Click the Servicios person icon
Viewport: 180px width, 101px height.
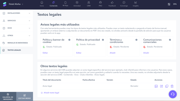click(4, 21)
